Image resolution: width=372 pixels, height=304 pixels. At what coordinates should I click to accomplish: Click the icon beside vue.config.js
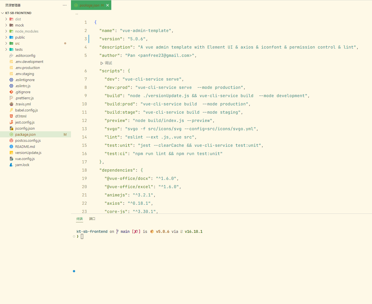point(11,159)
